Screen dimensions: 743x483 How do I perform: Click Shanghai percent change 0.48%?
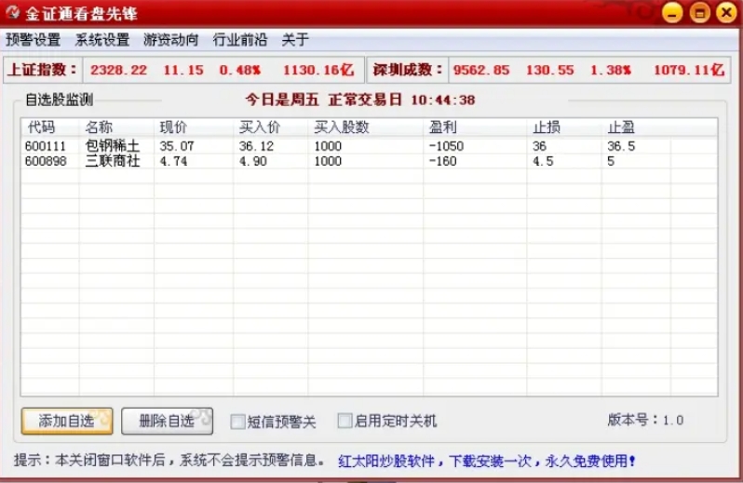click(x=240, y=70)
